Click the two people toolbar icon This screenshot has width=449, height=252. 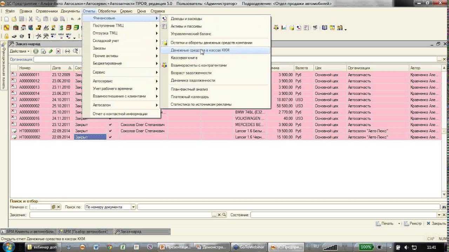(339, 28)
